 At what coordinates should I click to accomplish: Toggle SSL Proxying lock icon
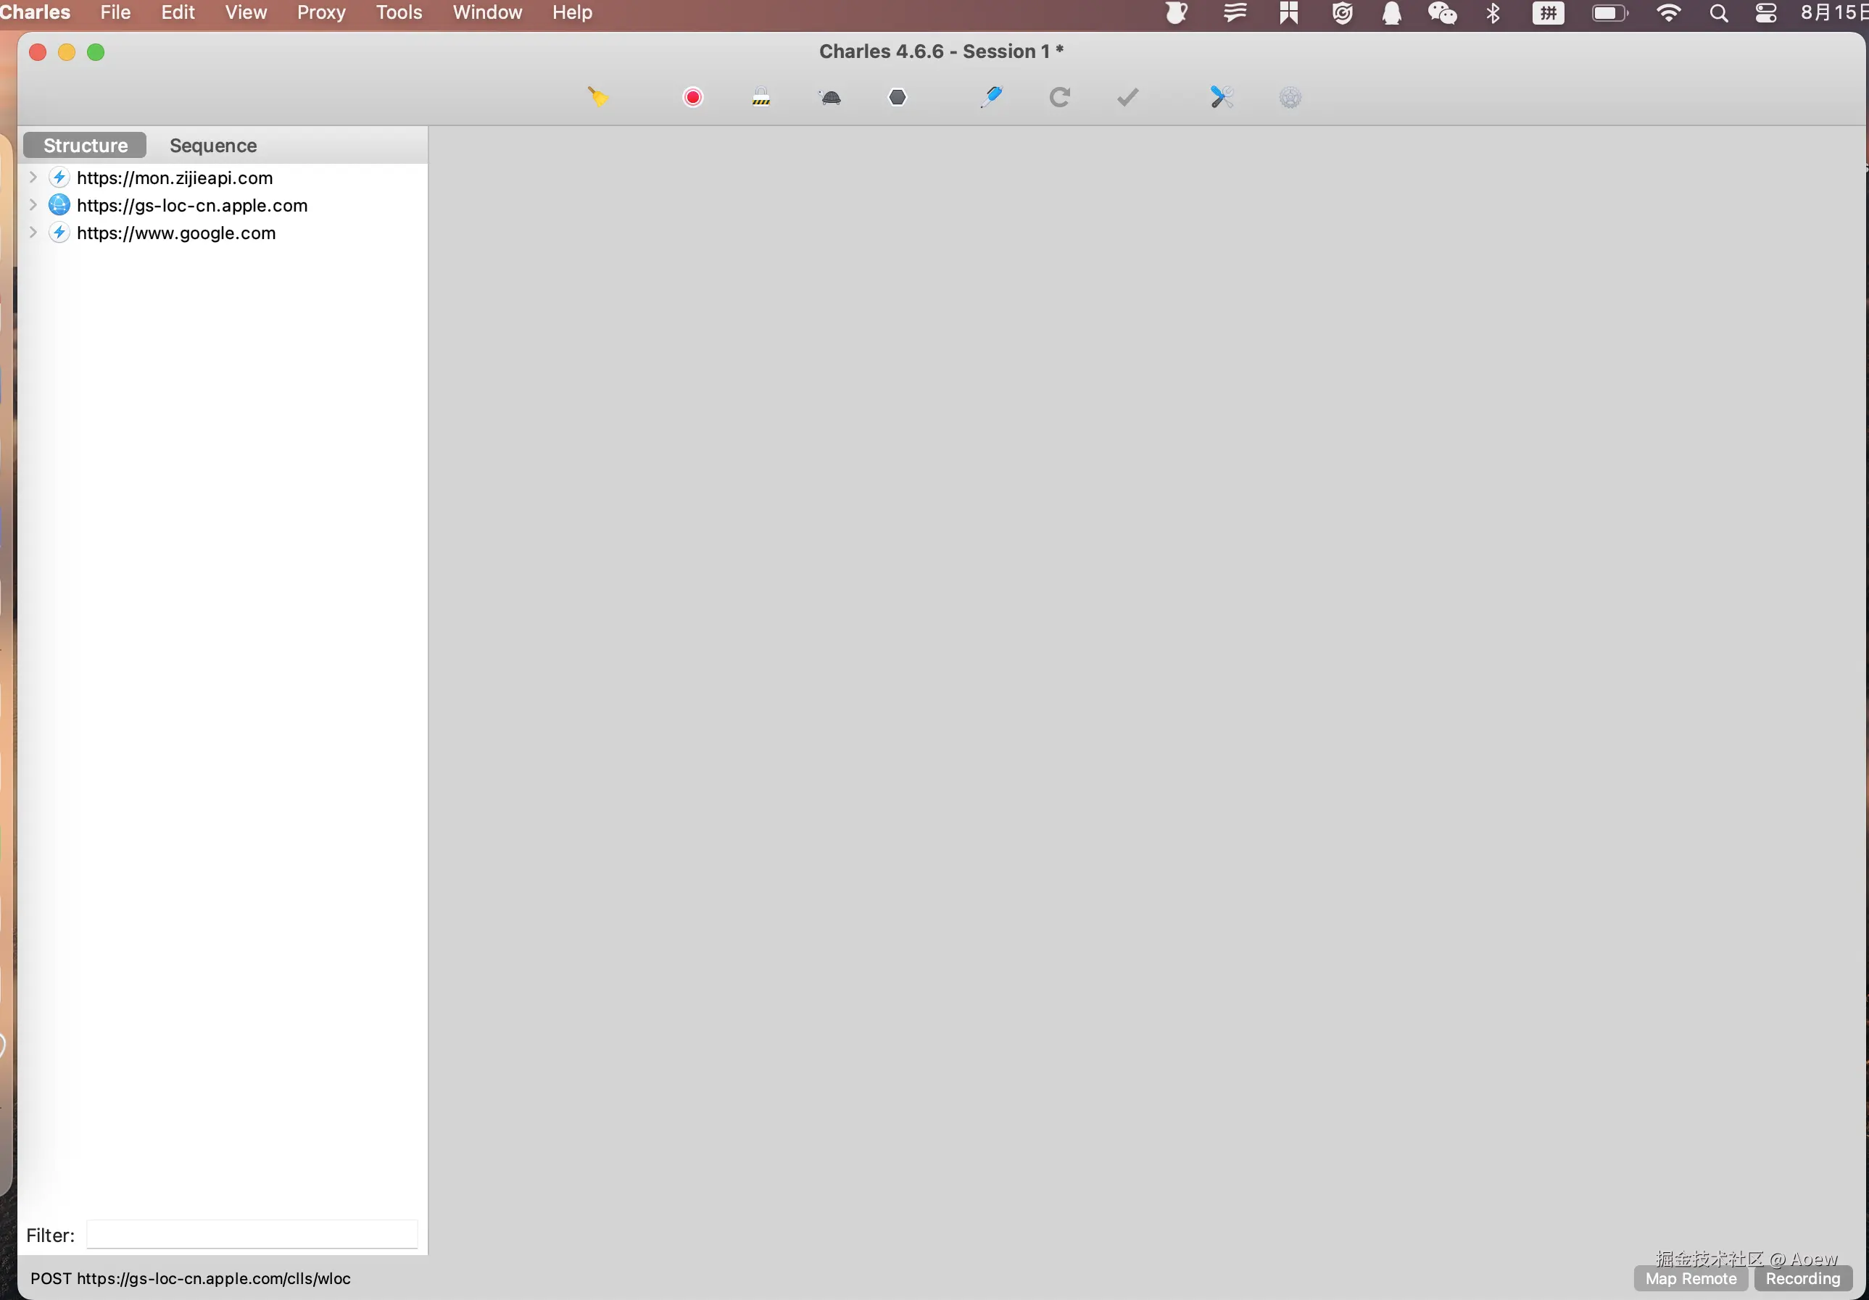[x=761, y=98]
